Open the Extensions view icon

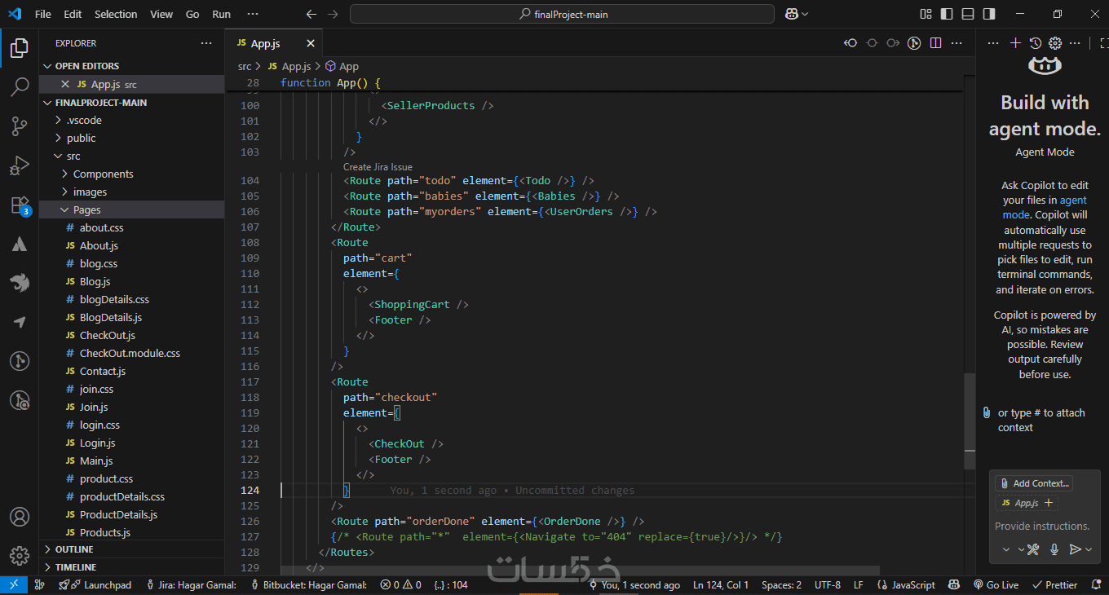(20, 205)
